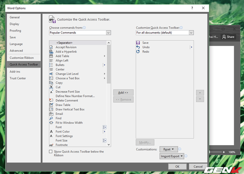Click the Bullets list icon

pyautogui.click(x=51, y=65)
